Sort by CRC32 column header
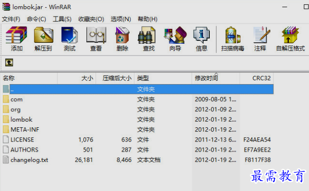309x191 pixels. [x=257, y=78]
